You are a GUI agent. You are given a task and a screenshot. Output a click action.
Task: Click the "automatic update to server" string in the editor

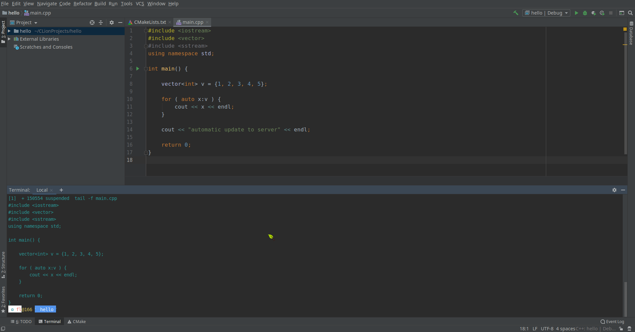click(x=234, y=130)
